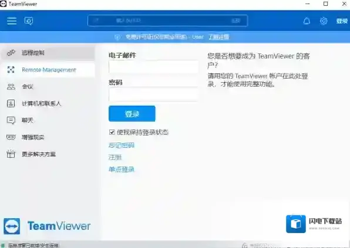Click the augmented reality headset icon
The width and height of the screenshot is (350, 248).
(x=11, y=137)
